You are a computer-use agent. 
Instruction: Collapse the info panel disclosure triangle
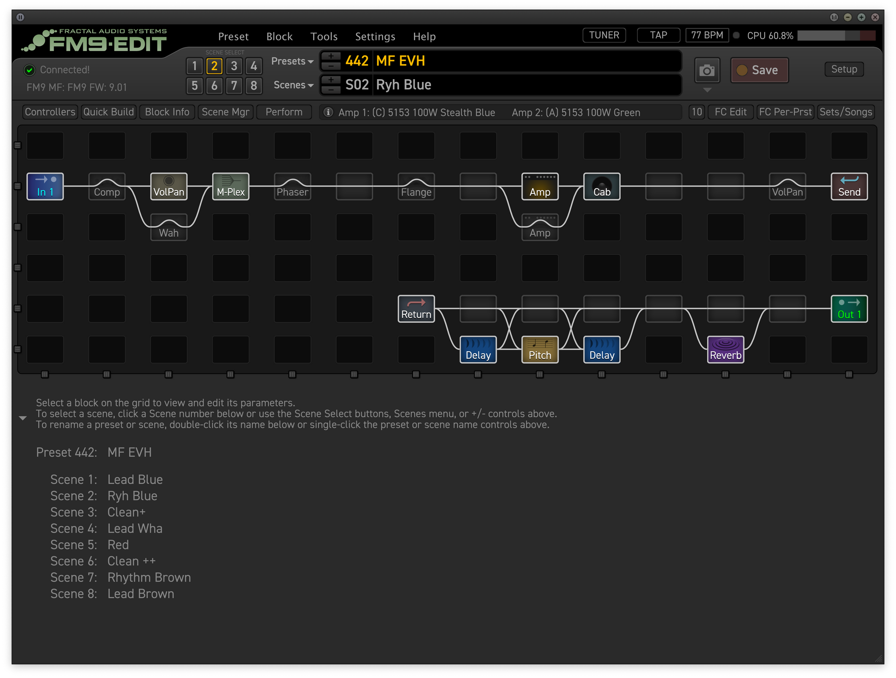pos(23,418)
